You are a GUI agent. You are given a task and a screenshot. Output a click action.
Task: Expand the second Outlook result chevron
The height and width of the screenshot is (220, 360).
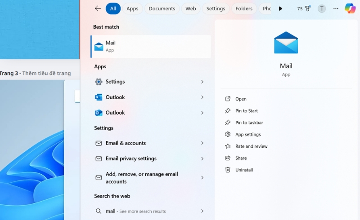[202, 113]
